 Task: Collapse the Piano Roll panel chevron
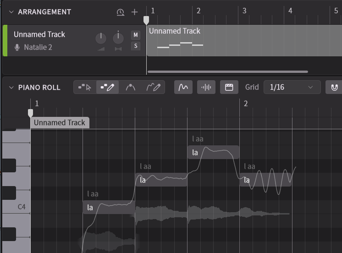click(x=11, y=88)
